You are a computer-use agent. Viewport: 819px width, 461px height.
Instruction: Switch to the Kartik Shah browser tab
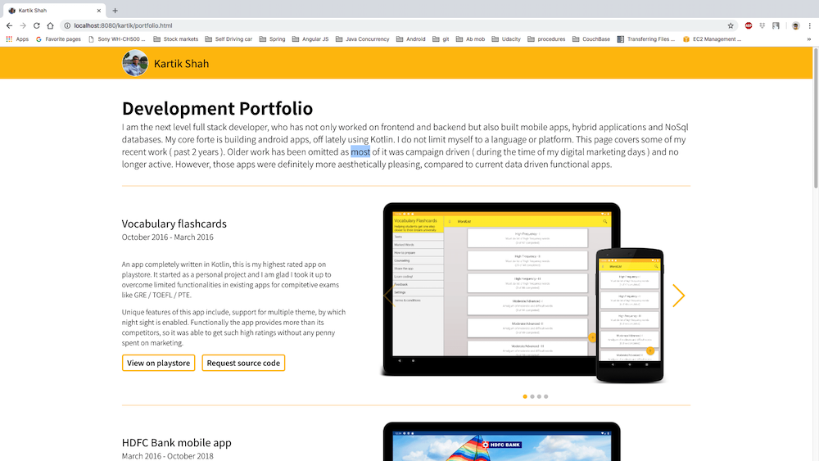[x=53, y=10]
